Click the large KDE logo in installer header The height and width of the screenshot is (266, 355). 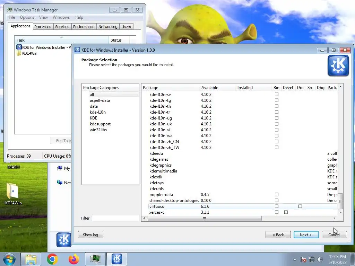coord(338,66)
